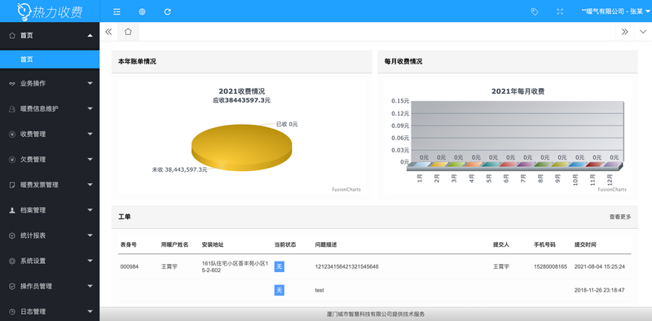Toggle the sidebar collapse menu icon
The width and height of the screenshot is (652, 321).
[117, 11]
